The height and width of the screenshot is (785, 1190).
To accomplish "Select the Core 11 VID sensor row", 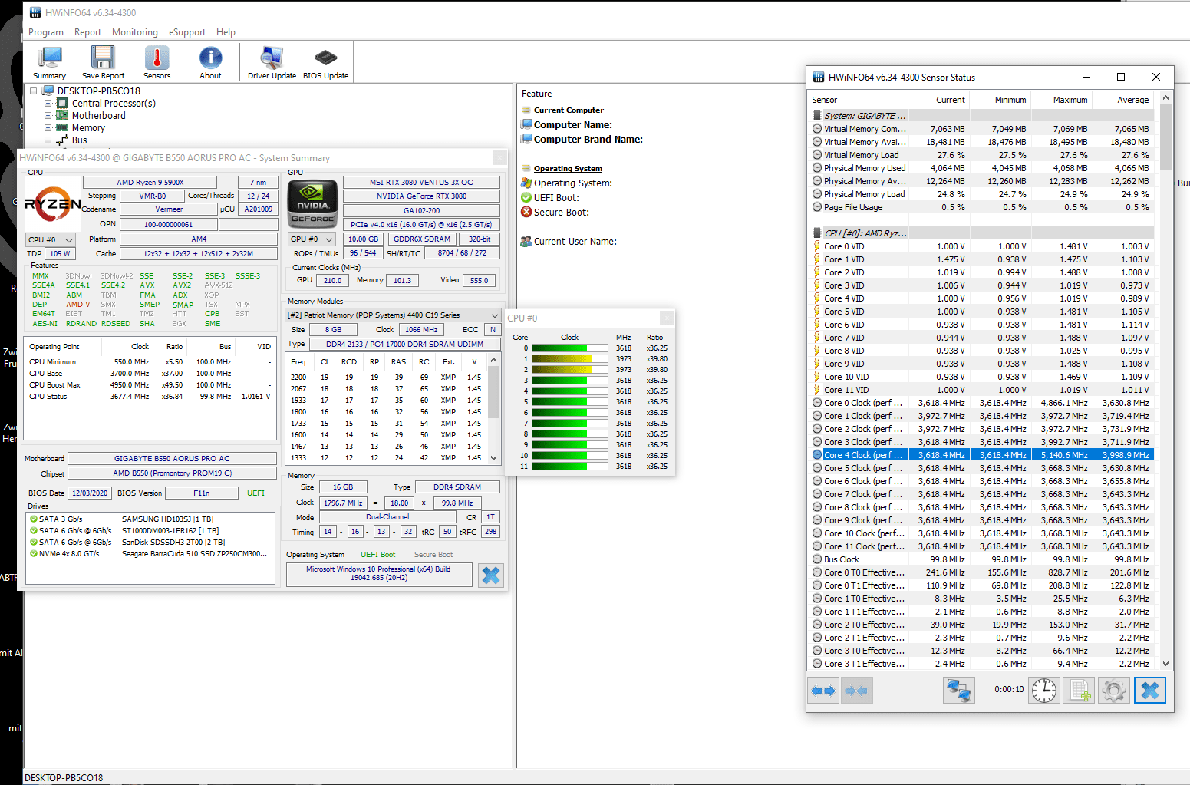I will coord(982,390).
